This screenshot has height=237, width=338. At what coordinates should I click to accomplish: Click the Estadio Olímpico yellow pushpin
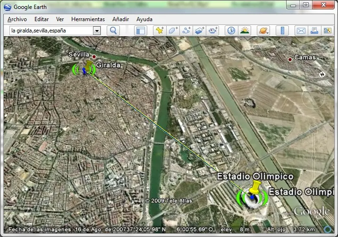tap(255, 188)
